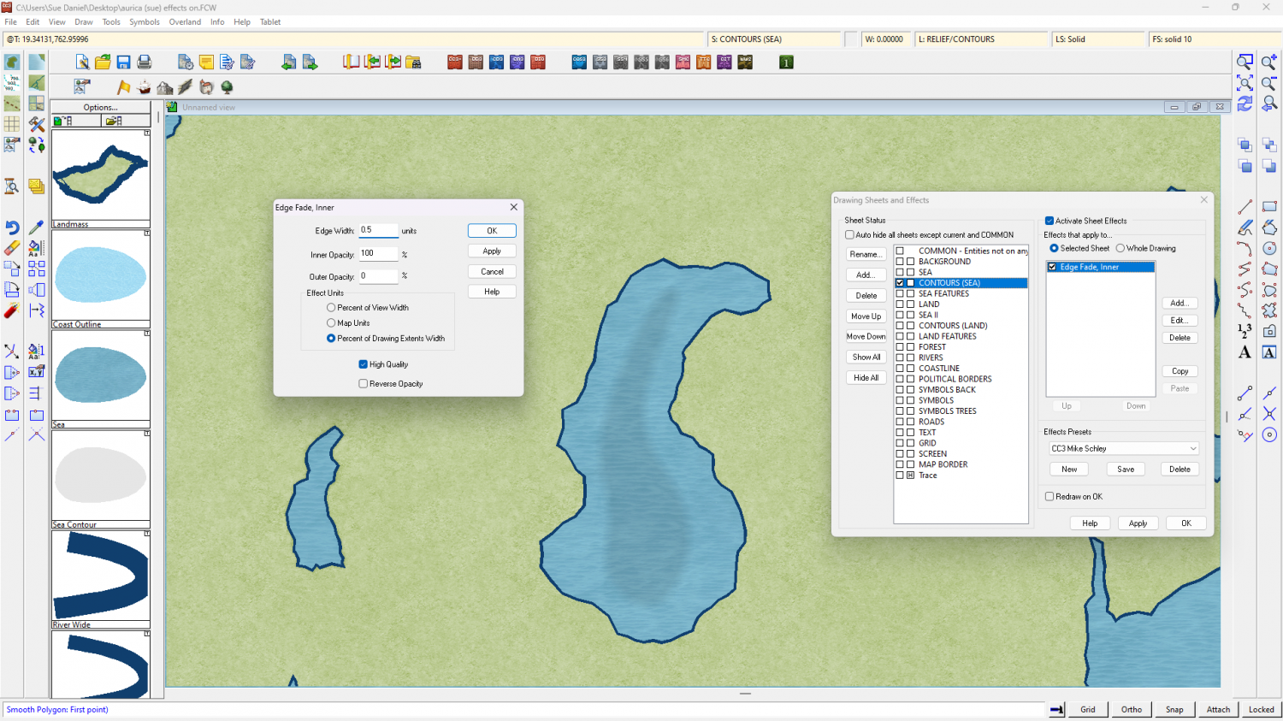Click the Save floppy disk icon
1283x721 pixels.
(x=123, y=62)
